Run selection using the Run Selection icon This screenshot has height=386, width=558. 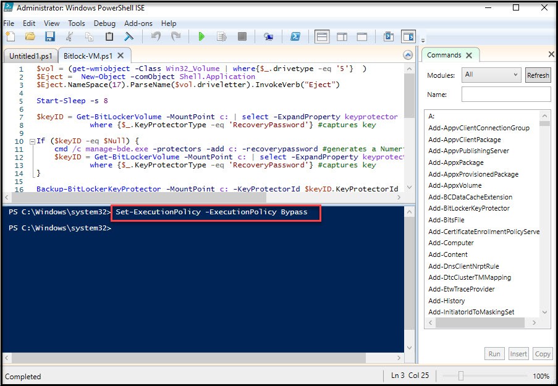pyautogui.click(x=222, y=36)
